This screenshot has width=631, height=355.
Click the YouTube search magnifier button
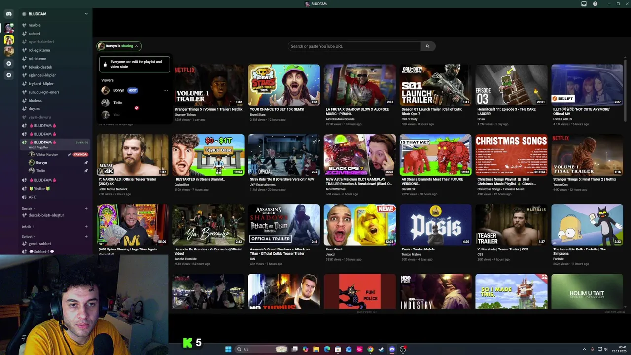tap(427, 46)
